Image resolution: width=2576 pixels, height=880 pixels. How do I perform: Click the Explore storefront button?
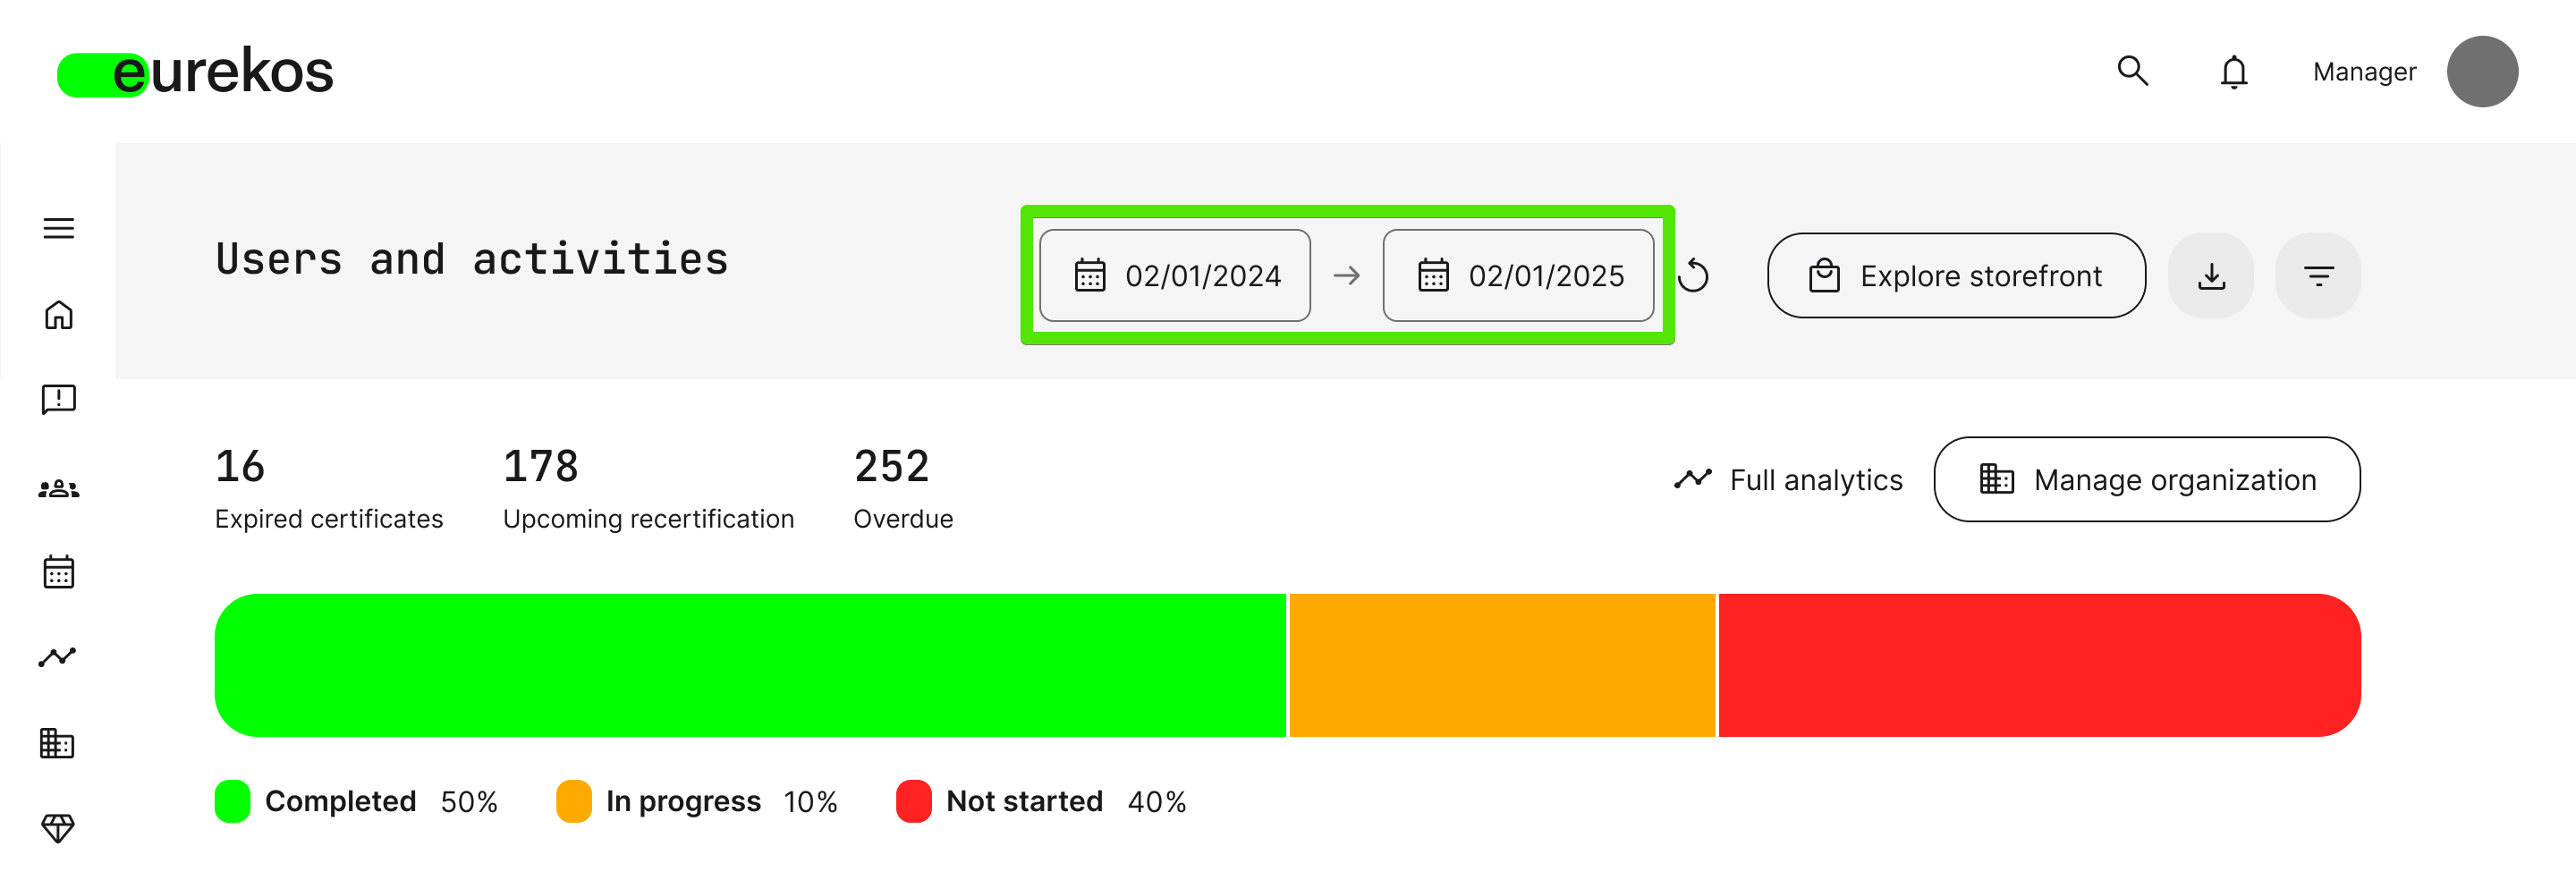[1956, 276]
